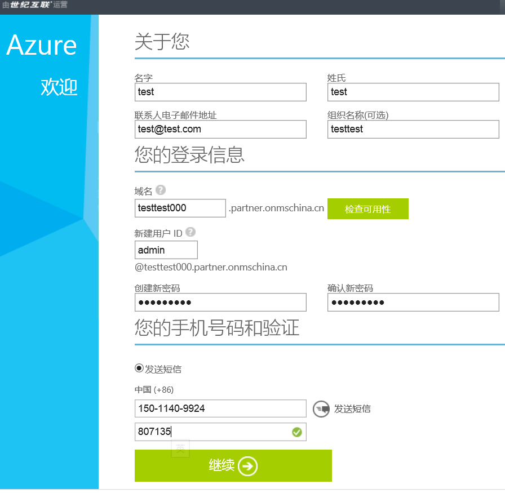Viewport: 505px width, 493px height.
Task: Click the phone number field 150-1140-9924
Action: pyautogui.click(x=220, y=408)
